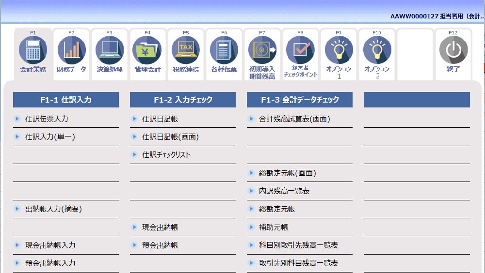Viewport: 485px width, 273px height.
Task: Open 仕訳伝票入力 link
Action: (47, 119)
